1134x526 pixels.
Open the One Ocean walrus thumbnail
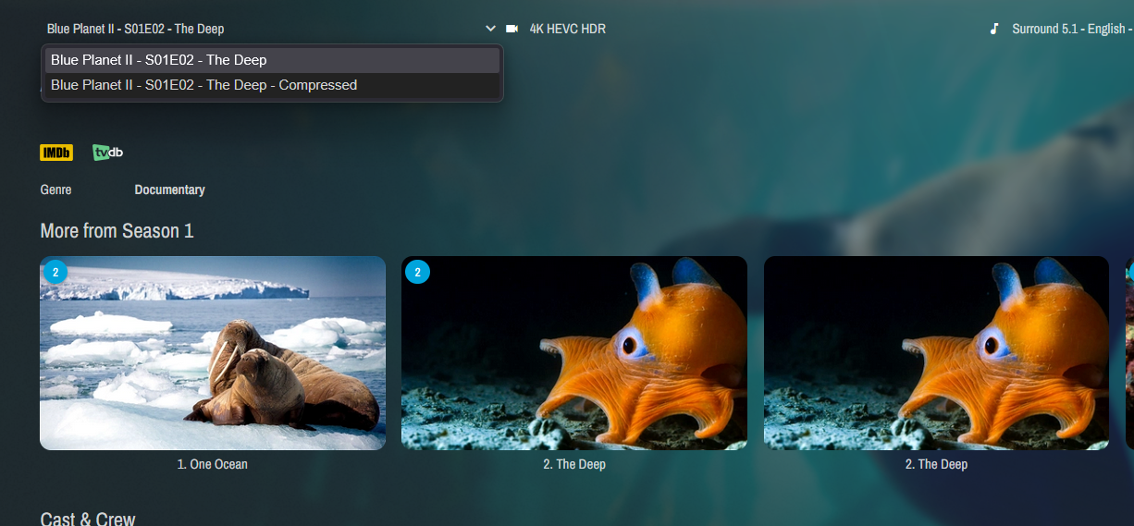tap(213, 353)
